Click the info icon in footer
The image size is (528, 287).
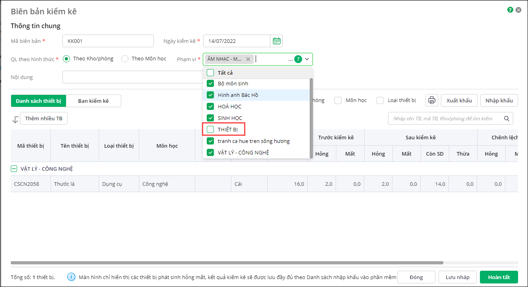71,277
